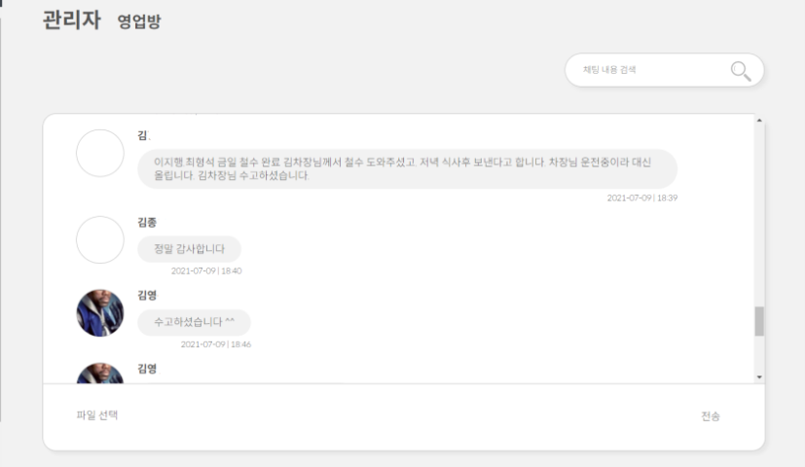The image size is (805, 467).
Task: Click the timestamp 2021-07-09 | 18:46
Action: pyautogui.click(x=216, y=344)
